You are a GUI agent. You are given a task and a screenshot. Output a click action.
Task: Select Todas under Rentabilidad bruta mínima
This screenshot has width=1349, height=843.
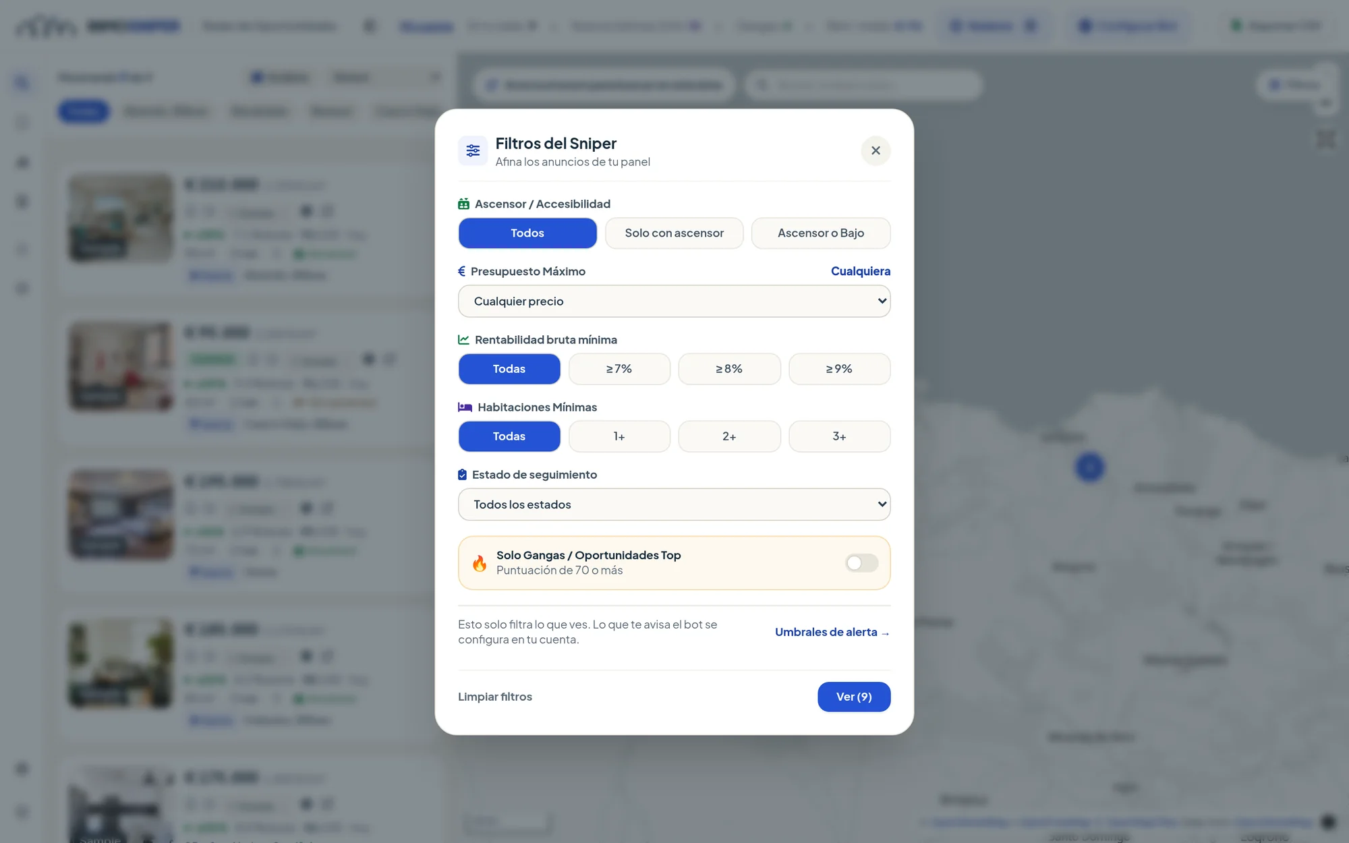tap(509, 369)
